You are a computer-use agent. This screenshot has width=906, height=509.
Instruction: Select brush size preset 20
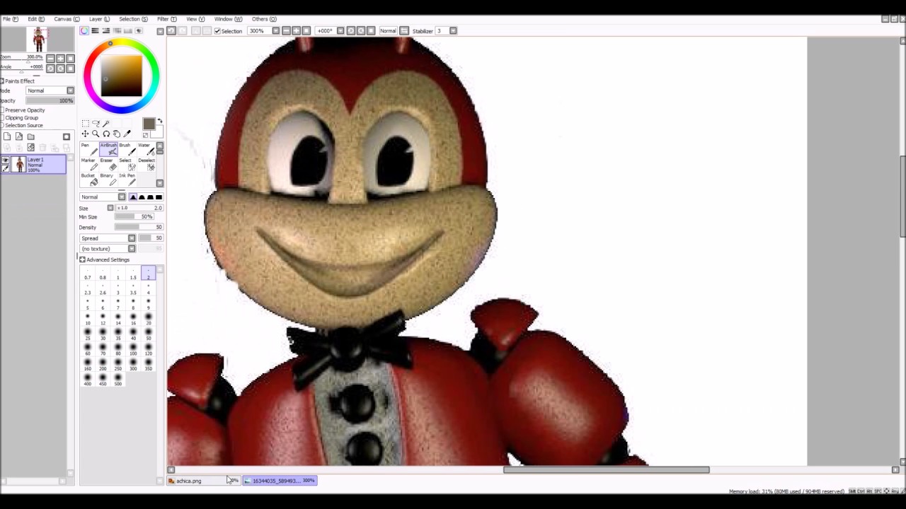[148, 317]
